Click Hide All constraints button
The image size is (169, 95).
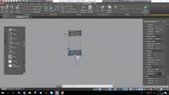click(37, 12)
